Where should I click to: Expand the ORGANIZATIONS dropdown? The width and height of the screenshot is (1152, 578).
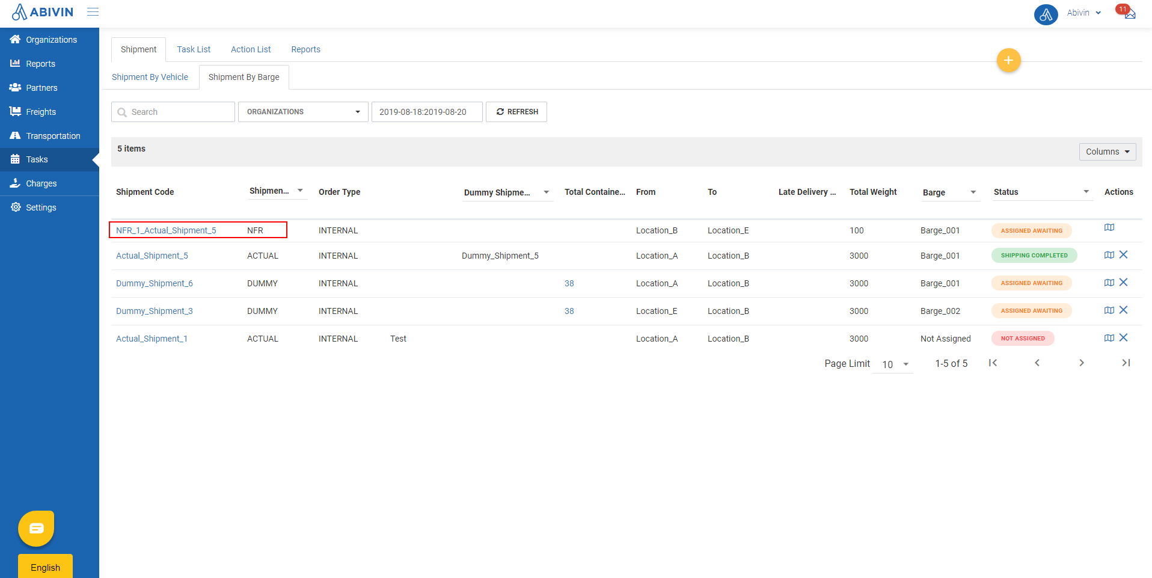point(303,112)
